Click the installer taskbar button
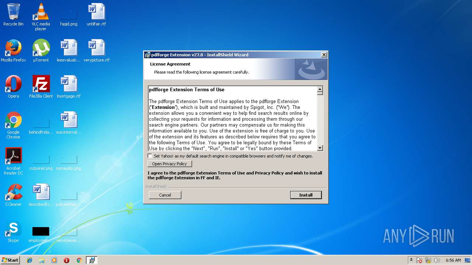The height and width of the screenshot is (265, 472). [91, 260]
